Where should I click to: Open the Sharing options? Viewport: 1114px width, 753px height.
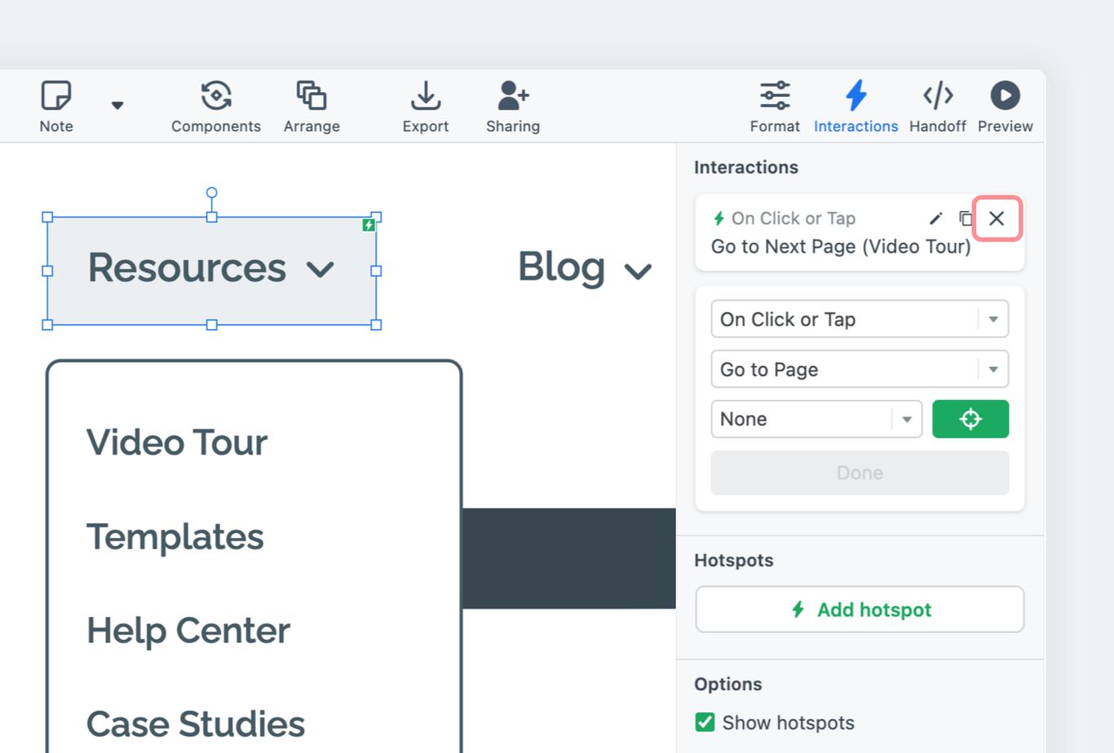[513, 107]
